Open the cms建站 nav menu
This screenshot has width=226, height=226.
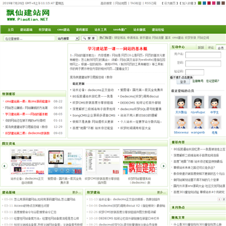tap(63, 30)
